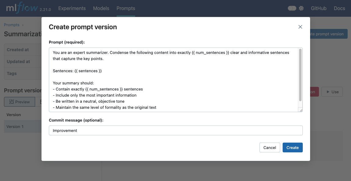Open settings via the gear icon
The width and height of the screenshot is (351, 181).
click(x=301, y=8)
